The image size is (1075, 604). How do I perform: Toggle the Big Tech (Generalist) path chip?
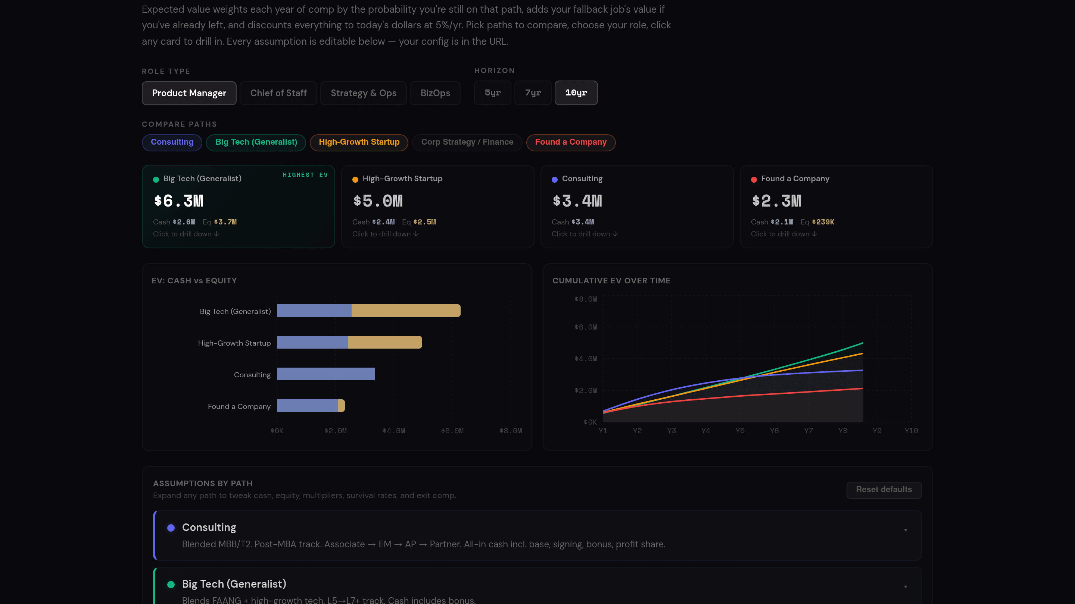pos(256,142)
